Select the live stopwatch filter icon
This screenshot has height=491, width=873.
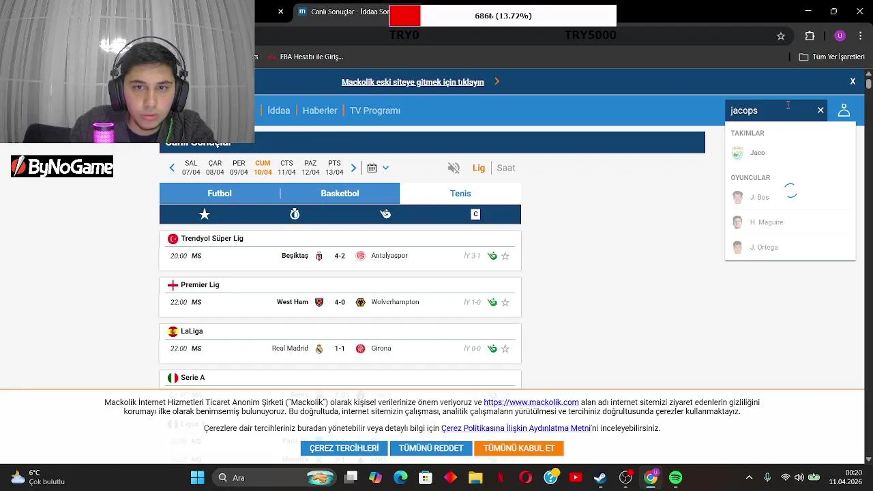pyautogui.click(x=295, y=214)
